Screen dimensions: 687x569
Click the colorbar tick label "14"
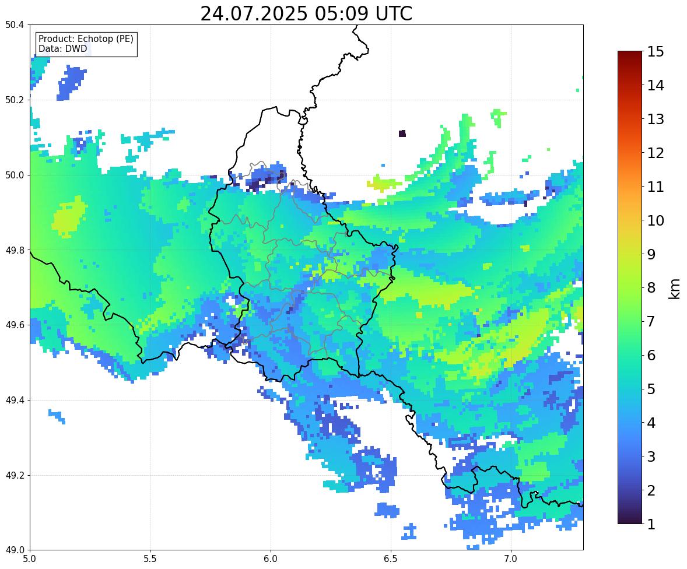[656, 86]
